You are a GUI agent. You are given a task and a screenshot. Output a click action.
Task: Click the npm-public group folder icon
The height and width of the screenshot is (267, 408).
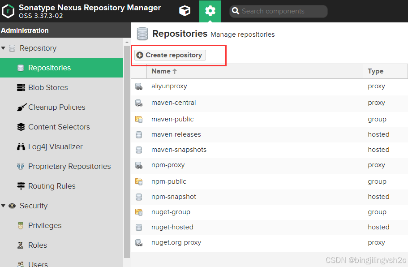pyautogui.click(x=139, y=181)
